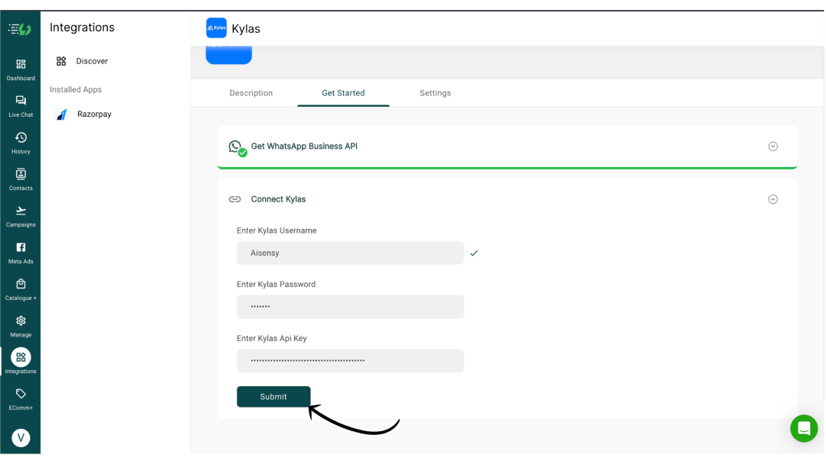826x464 pixels.
Task: Submit the Kylas connection form
Action: [x=274, y=397]
